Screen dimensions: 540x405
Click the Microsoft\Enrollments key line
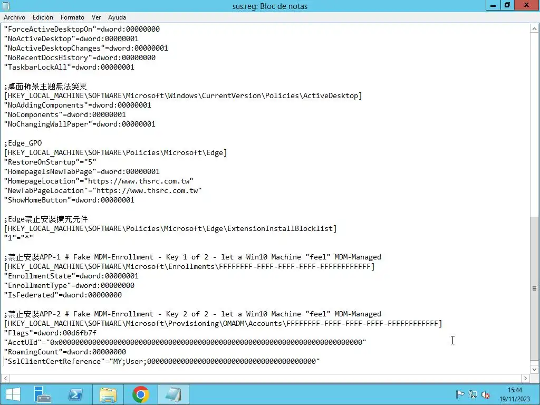point(189,266)
